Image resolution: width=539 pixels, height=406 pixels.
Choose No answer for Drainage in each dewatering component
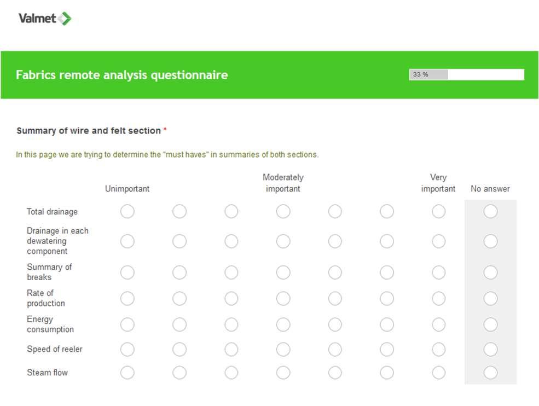490,241
